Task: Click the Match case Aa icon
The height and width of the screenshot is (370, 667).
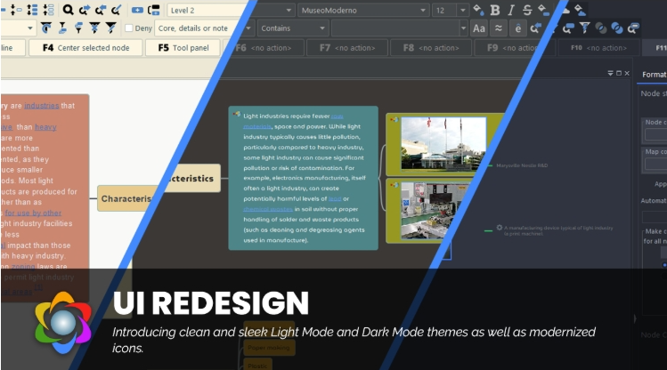Action: (479, 28)
